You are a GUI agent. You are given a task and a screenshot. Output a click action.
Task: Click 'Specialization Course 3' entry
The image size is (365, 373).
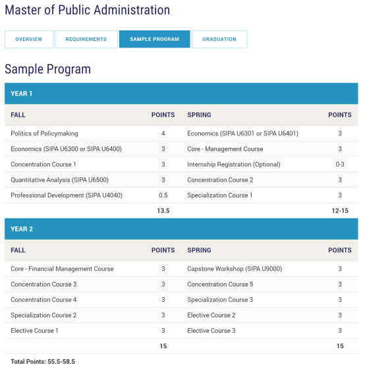[220, 300]
